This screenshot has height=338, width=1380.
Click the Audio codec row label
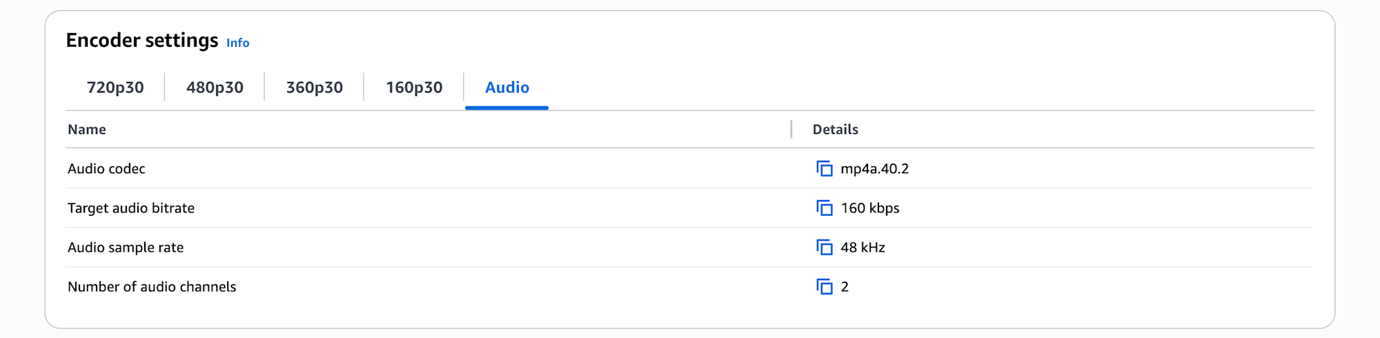pos(106,169)
